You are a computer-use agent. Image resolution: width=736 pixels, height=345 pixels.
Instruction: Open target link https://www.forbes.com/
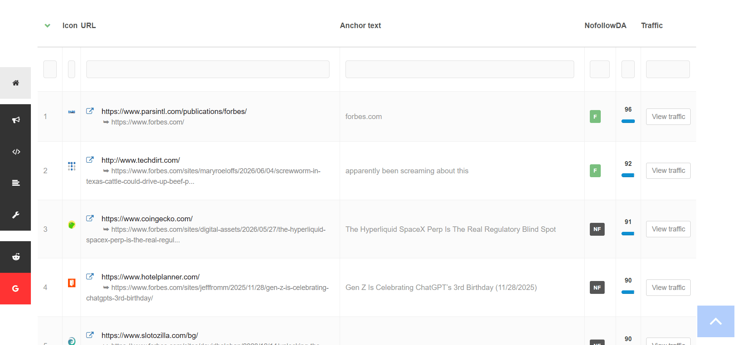click(x=148, y=122)
